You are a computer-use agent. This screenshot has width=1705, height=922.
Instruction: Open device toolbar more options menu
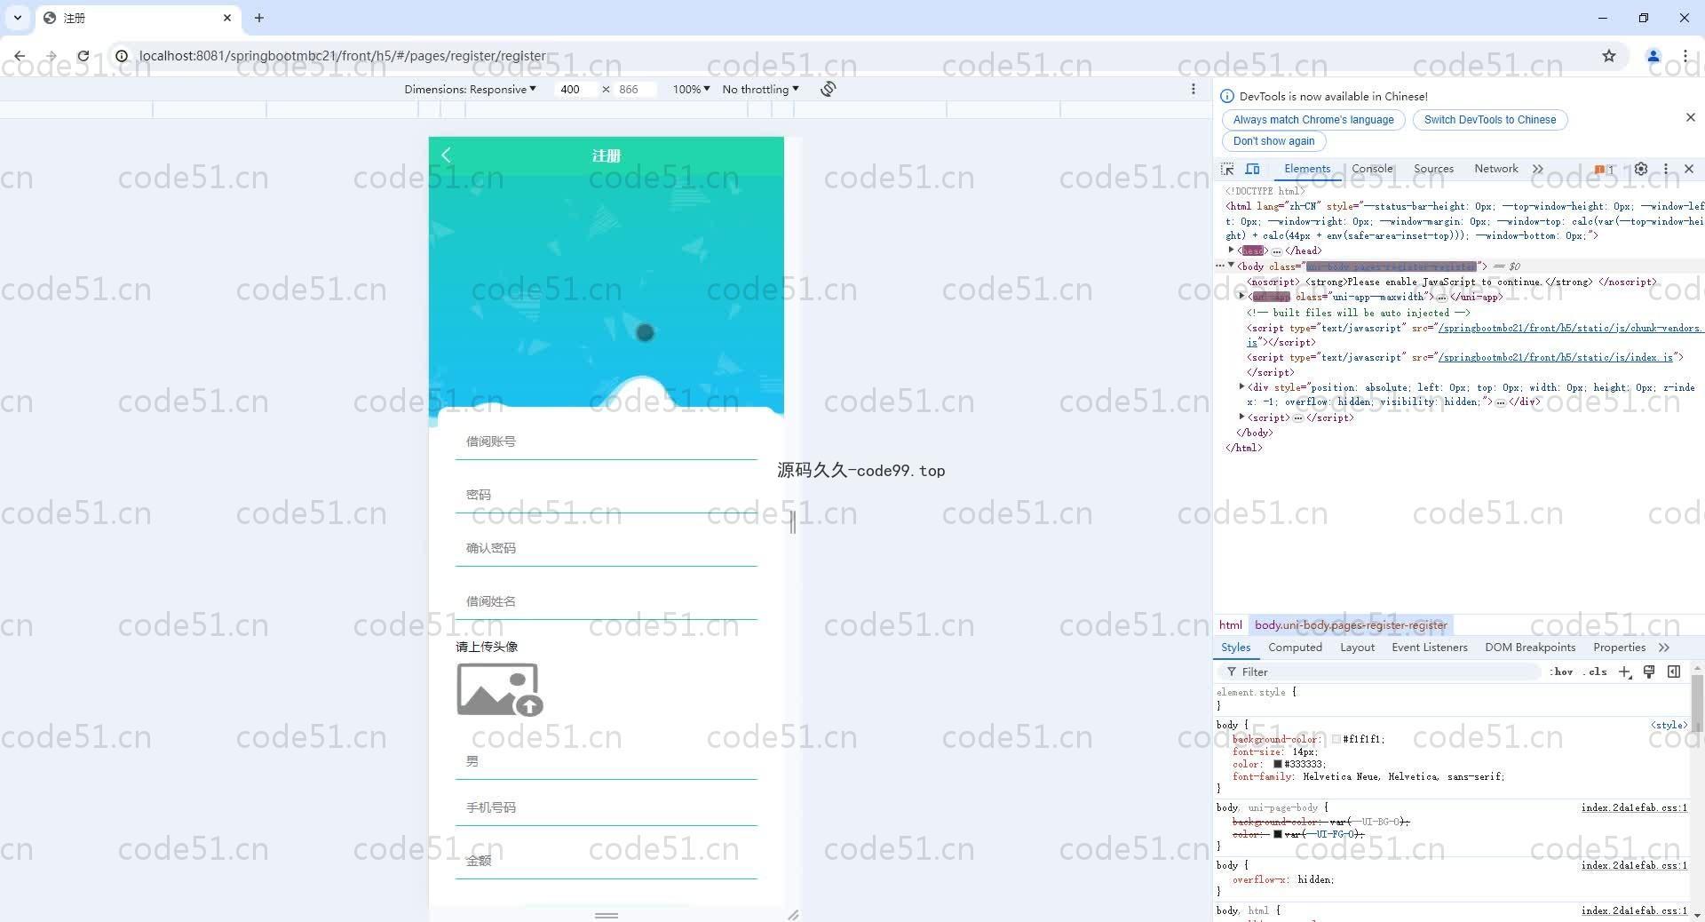coord(1193,89)
